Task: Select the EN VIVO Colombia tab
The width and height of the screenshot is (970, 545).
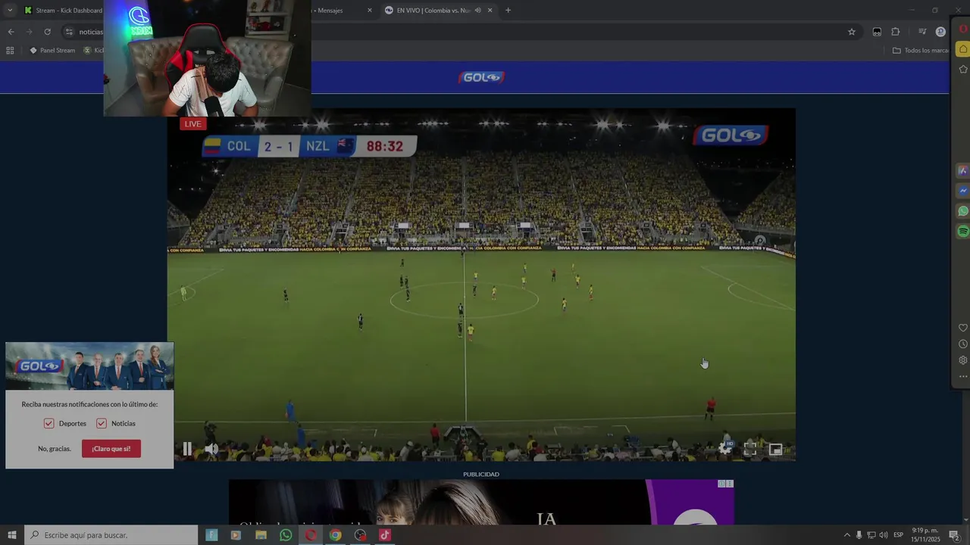Action: (x=433, y=11)
